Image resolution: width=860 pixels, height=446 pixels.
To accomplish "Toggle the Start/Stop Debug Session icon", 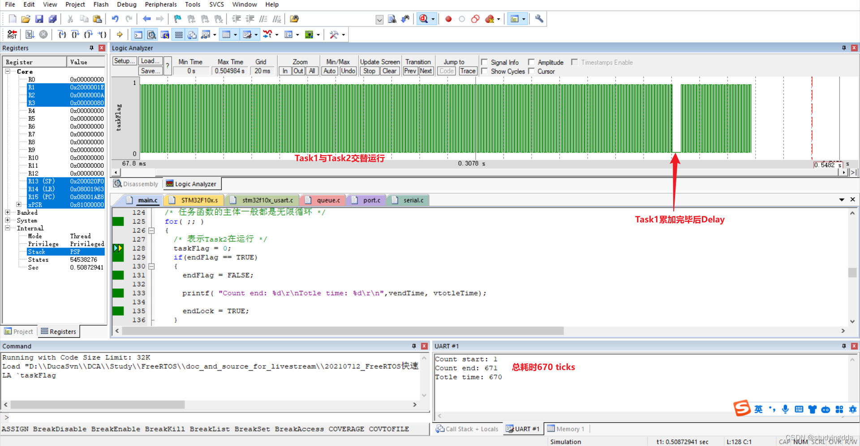I will point(423,19).
